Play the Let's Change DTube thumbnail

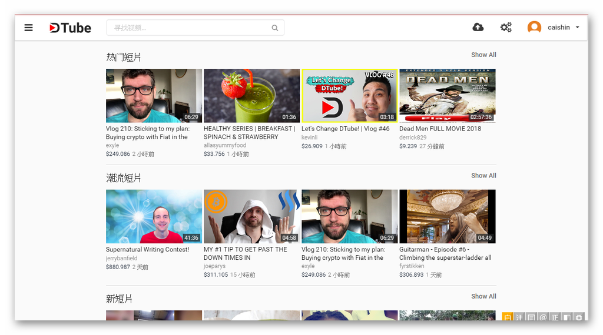pyautogui.click(x=349, y=96)
